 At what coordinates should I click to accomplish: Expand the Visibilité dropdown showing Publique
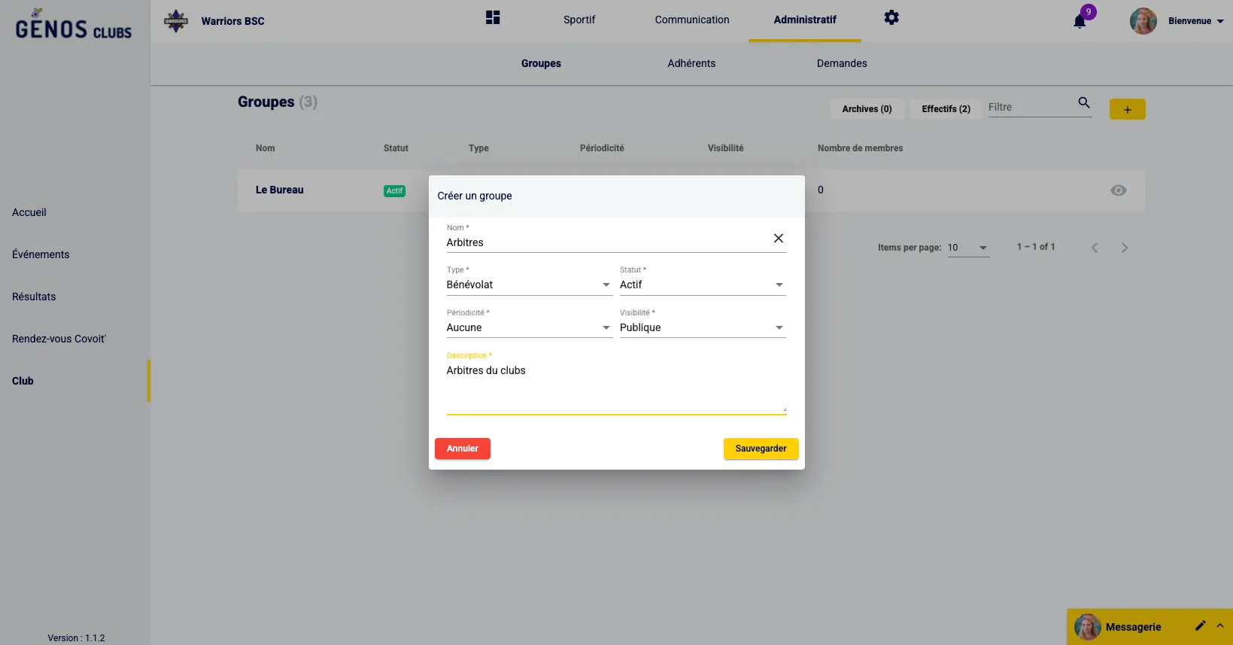(x=702, y=328)
